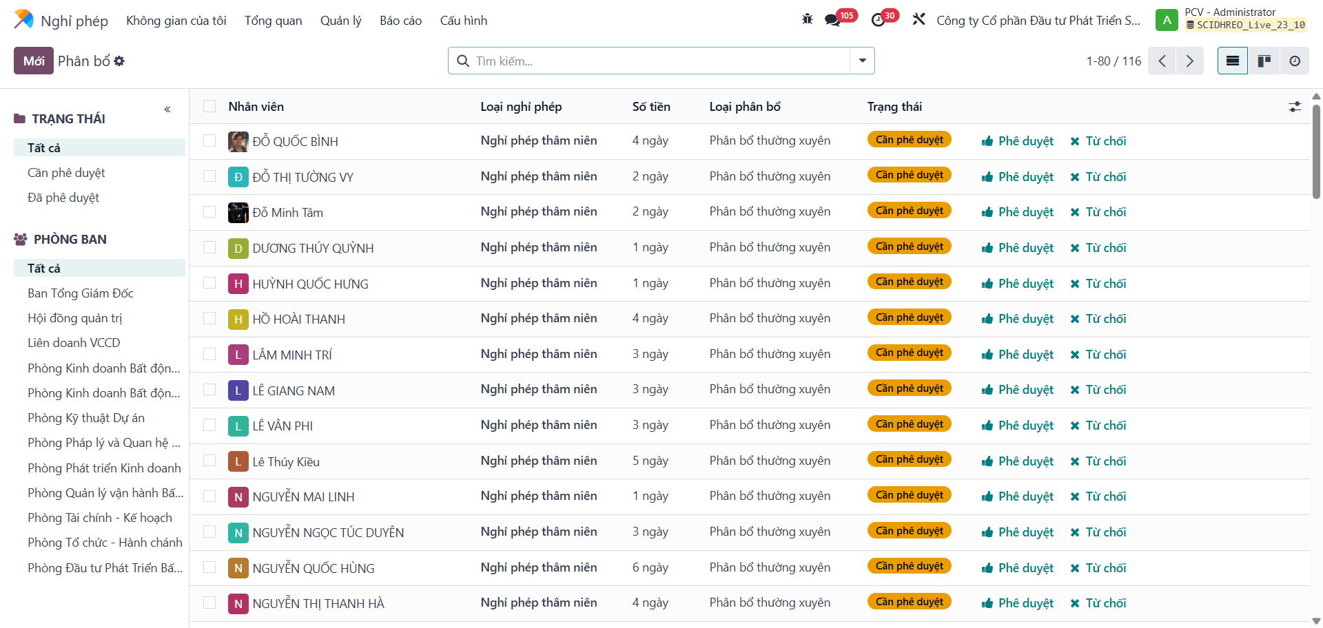Filter department Phòng Kỹ thuật Dự án
This screenshot has height=628, width=1323.
click(x=86, y=418)
